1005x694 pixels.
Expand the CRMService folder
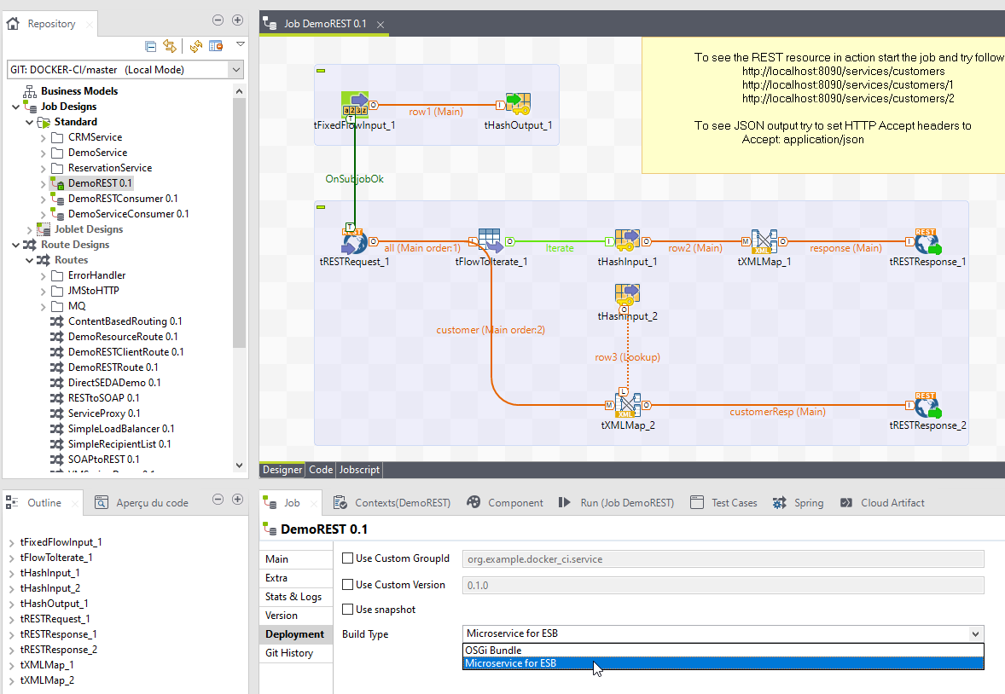click(x=44, y=137)
